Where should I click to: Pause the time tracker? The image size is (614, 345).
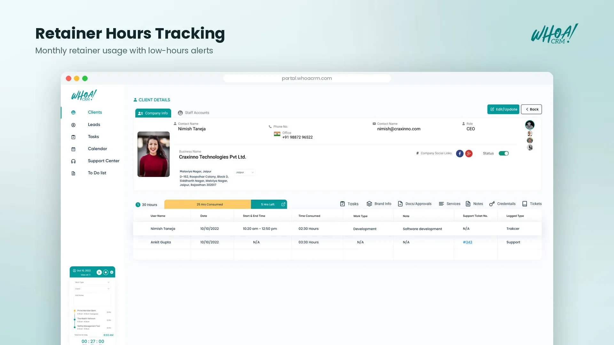(x=99, y=272)
